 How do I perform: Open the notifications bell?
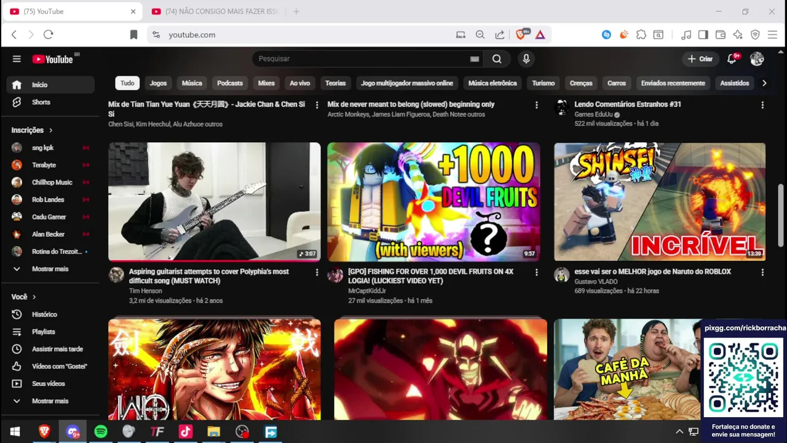click(x=732, y=59)
